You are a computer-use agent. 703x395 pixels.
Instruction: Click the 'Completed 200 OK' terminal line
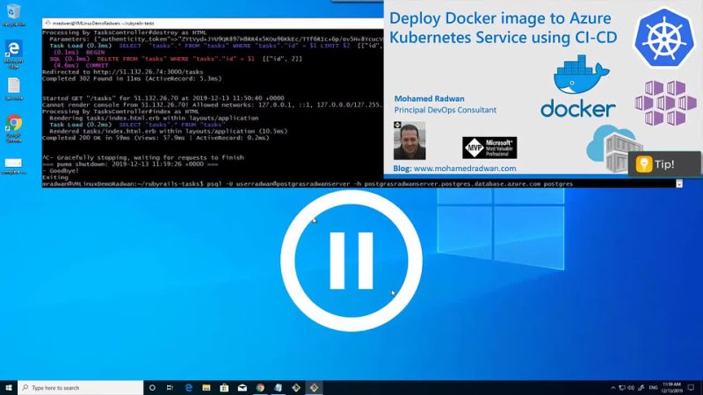[x=156, y=138]
